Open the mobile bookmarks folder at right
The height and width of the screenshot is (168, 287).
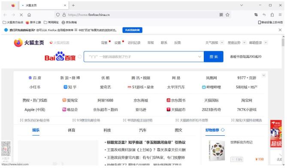click(270, 22)
